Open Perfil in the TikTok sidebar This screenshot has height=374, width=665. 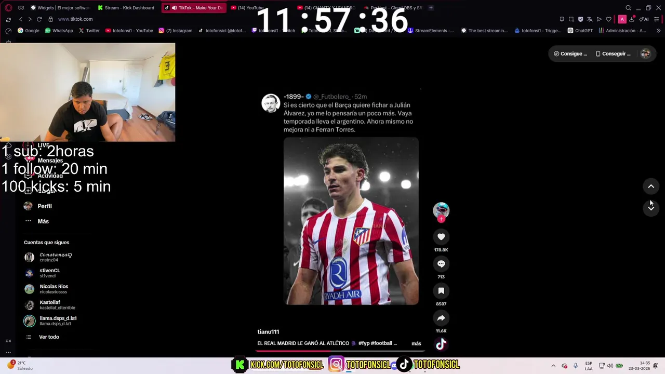(38, 206)
